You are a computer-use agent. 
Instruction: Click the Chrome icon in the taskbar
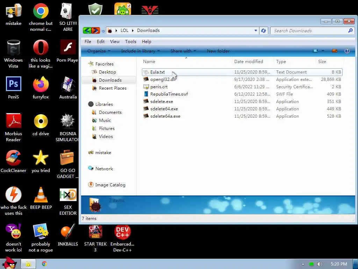tap(44, 264)
